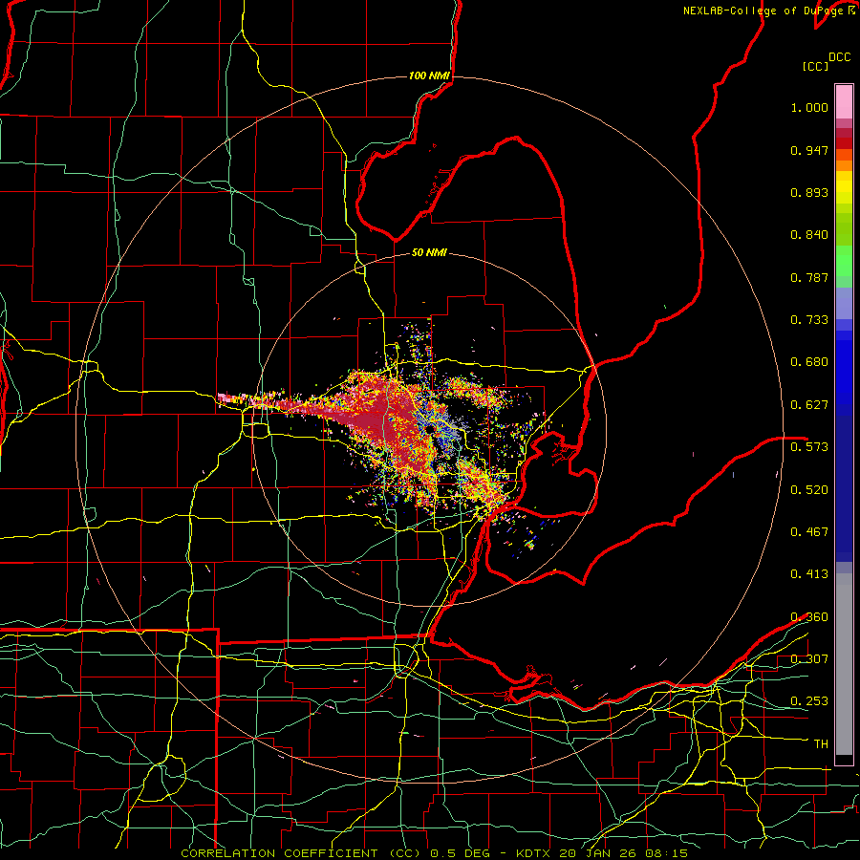Click the 0.893 color bar value

[809, 192]
